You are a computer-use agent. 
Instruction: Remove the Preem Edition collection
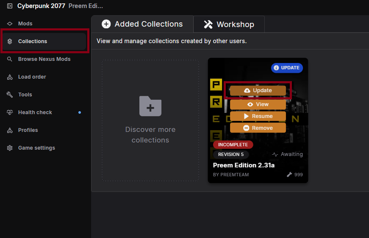[258, 128]
